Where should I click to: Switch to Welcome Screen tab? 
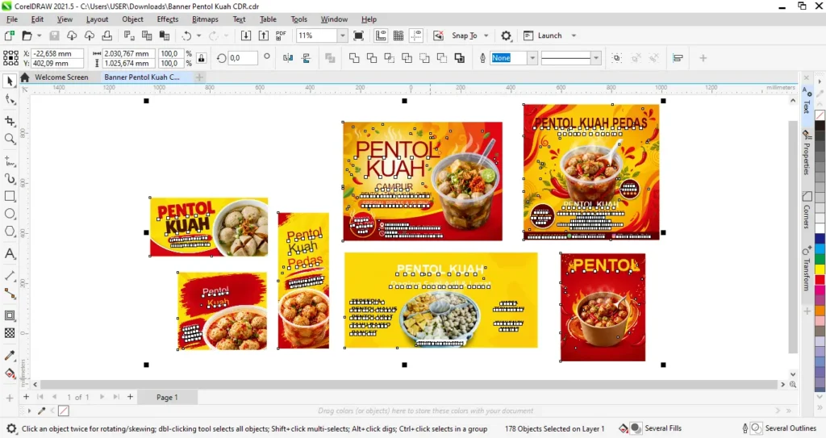click(61, 77)
